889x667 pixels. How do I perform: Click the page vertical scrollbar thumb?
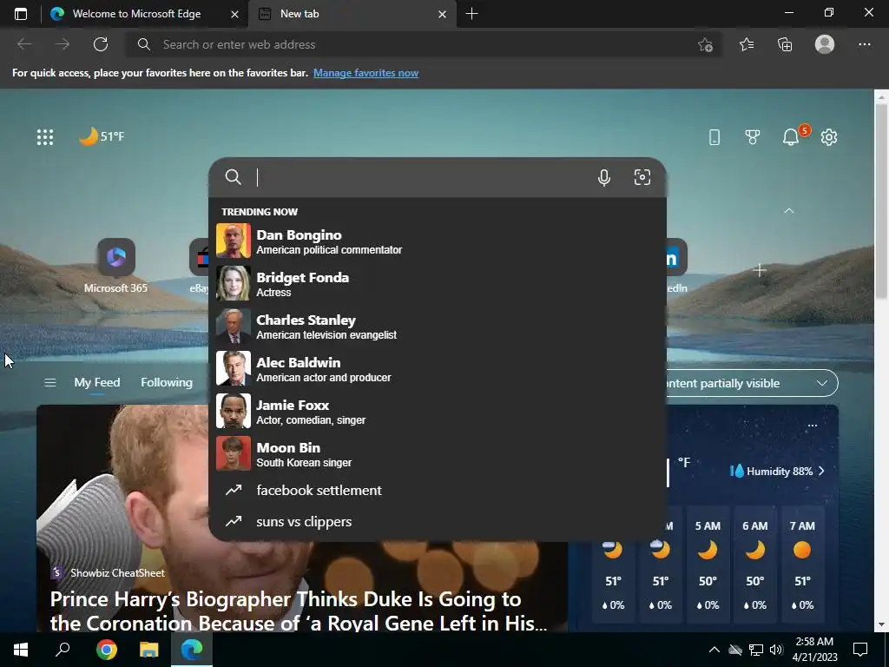[881, 201]
